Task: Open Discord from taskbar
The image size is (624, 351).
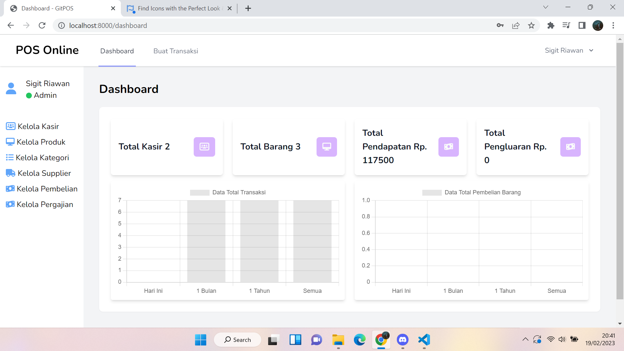Action: 403,340
